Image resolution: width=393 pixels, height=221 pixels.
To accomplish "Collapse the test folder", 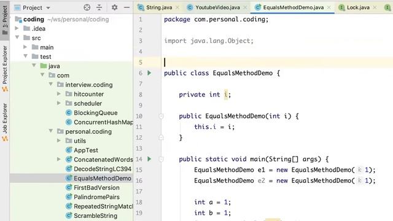I will pyautogui.click(x=26, y=56).
